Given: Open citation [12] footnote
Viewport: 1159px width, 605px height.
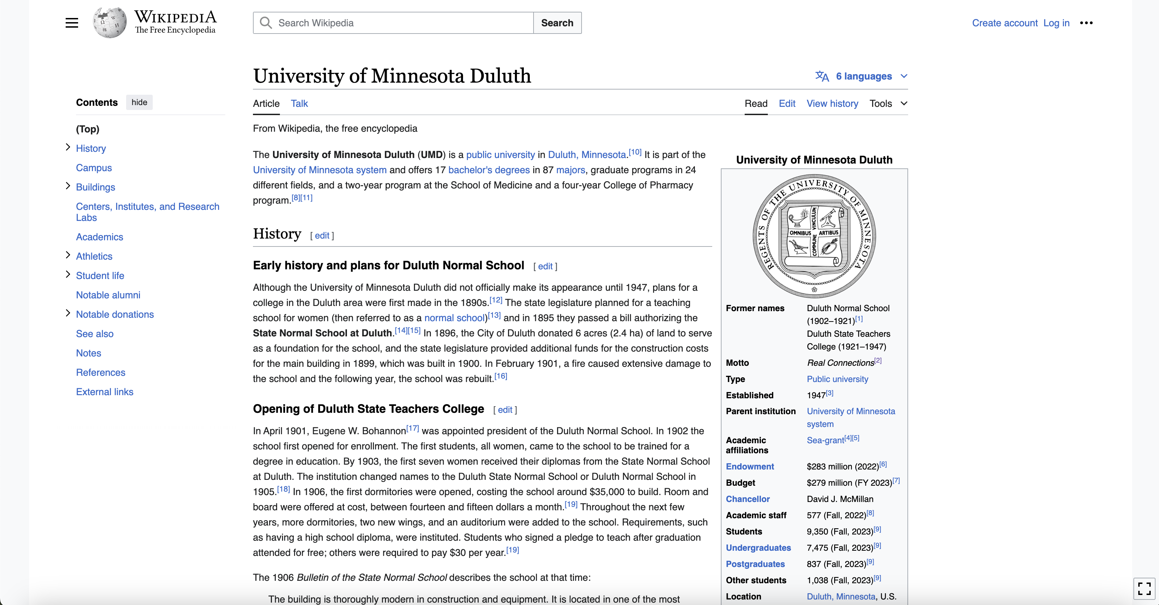Looking at the screenshot, I should [496, 300].
